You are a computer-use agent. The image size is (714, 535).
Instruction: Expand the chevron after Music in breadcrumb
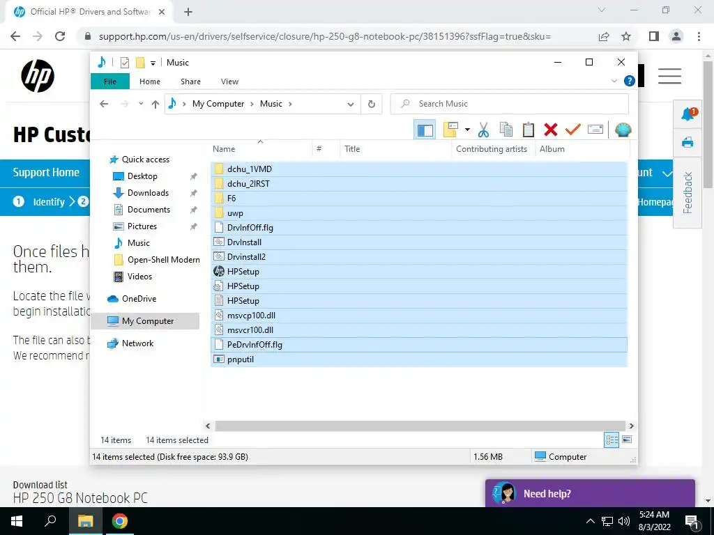290,104
